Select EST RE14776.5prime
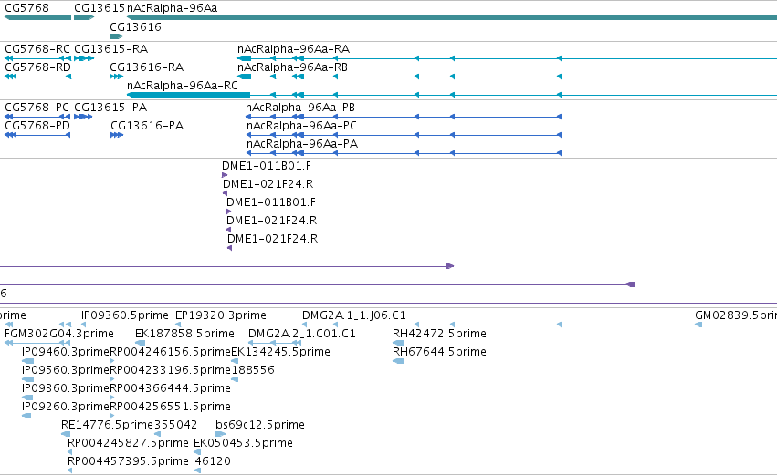777x475 pixels. click(x=108, y=425)
